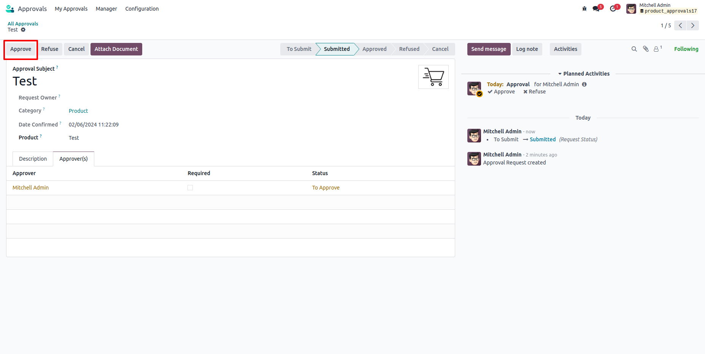Open the activity info icon
Screen dimensions: 705x354
click(x=584, y=84)
